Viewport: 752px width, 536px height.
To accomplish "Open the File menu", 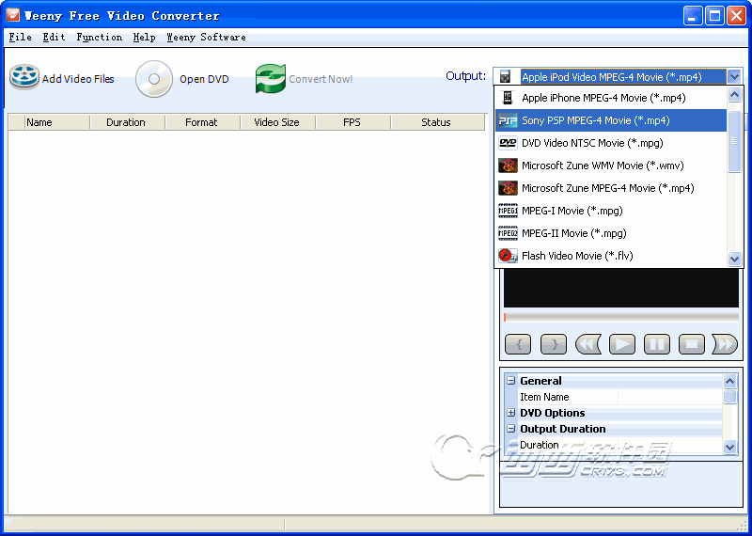I will coord(21,38).
